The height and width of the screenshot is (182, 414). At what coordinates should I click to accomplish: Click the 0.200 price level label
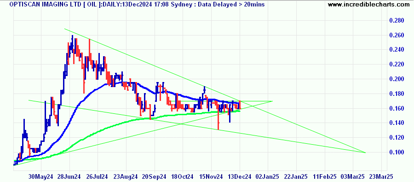click(397, 79)
